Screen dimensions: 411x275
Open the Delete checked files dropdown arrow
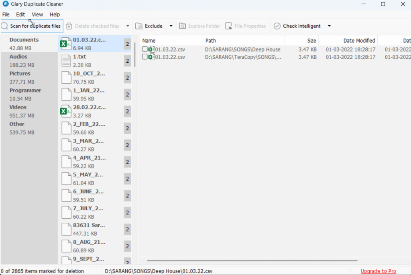(128, 26)
